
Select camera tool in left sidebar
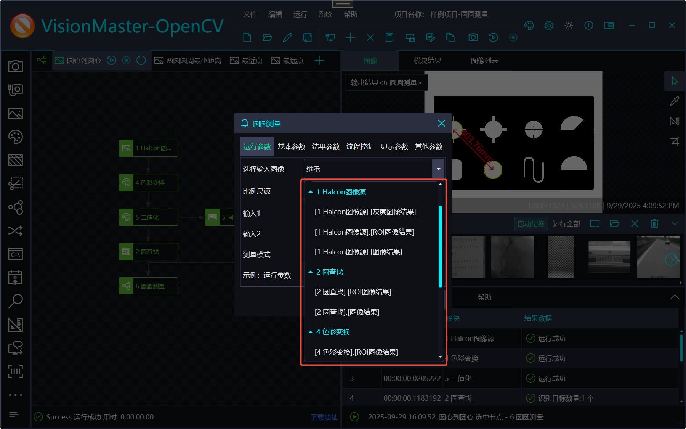[x=16, y=66]
